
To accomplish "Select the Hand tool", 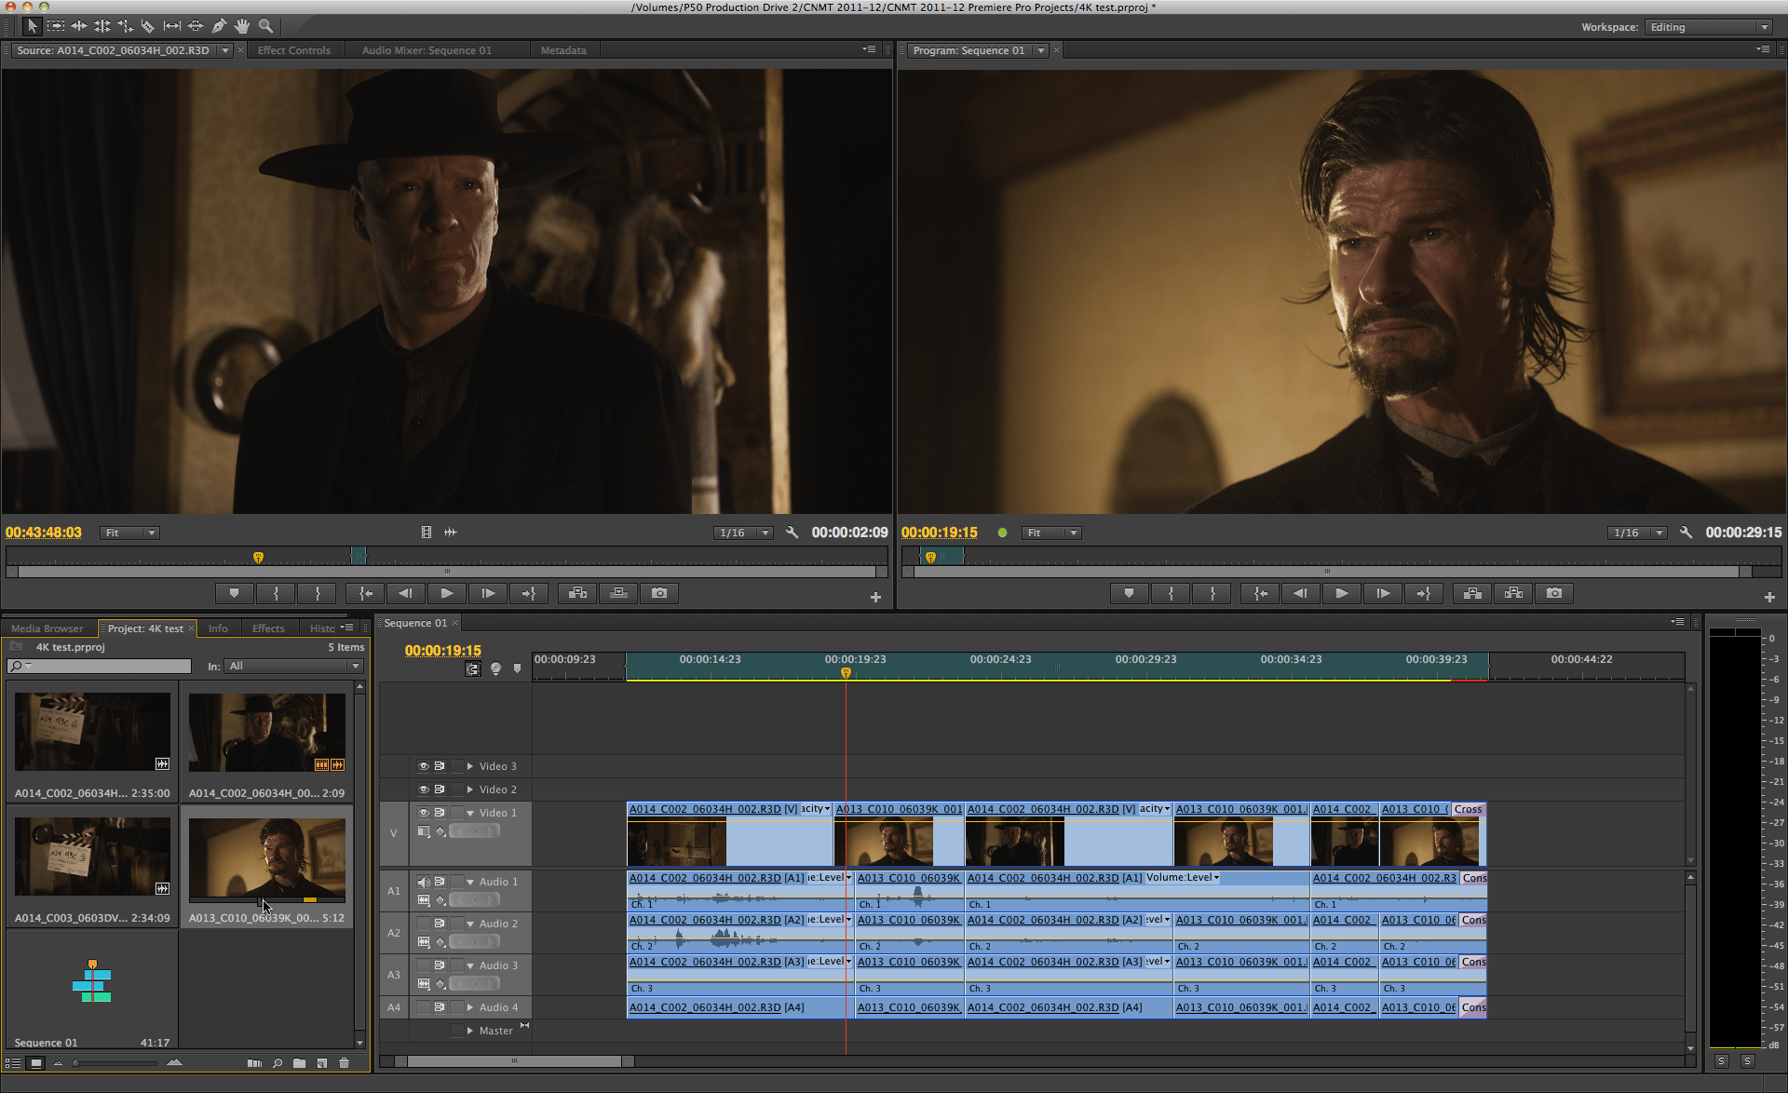I will [242, 26].
